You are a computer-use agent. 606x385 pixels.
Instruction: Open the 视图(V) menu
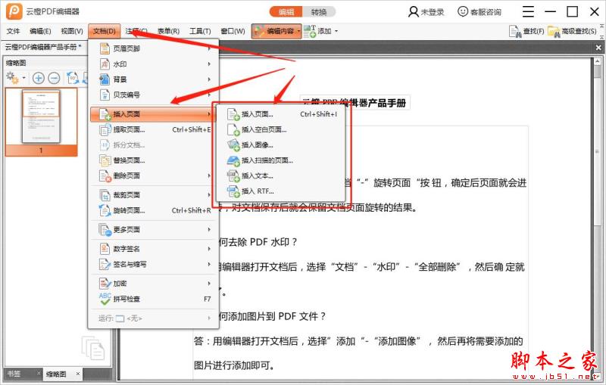tap(72, 31)
